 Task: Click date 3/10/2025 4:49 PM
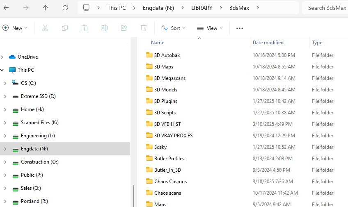(x=272, y=124)
